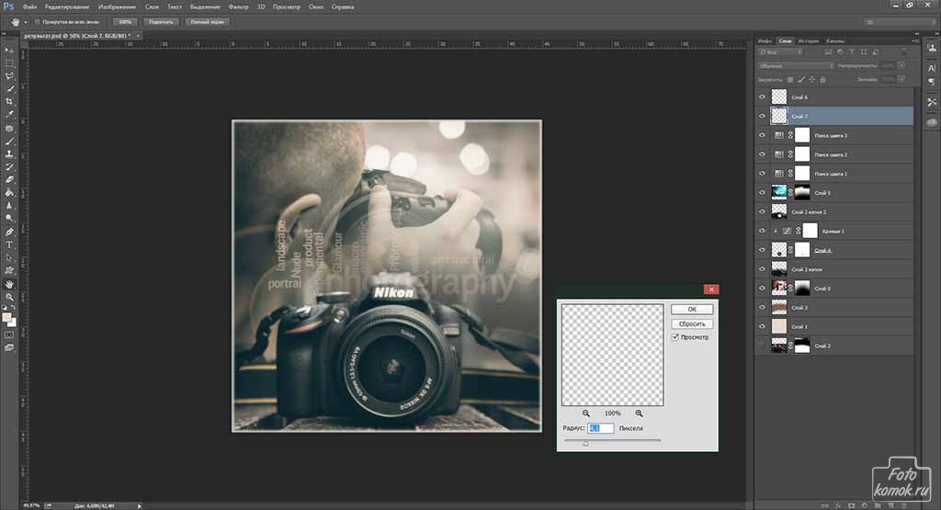Image resolution: width=941 pixels, height=510 pixels.
Task: Select the Zoom tool in toolbox
Action: [9, 297]
